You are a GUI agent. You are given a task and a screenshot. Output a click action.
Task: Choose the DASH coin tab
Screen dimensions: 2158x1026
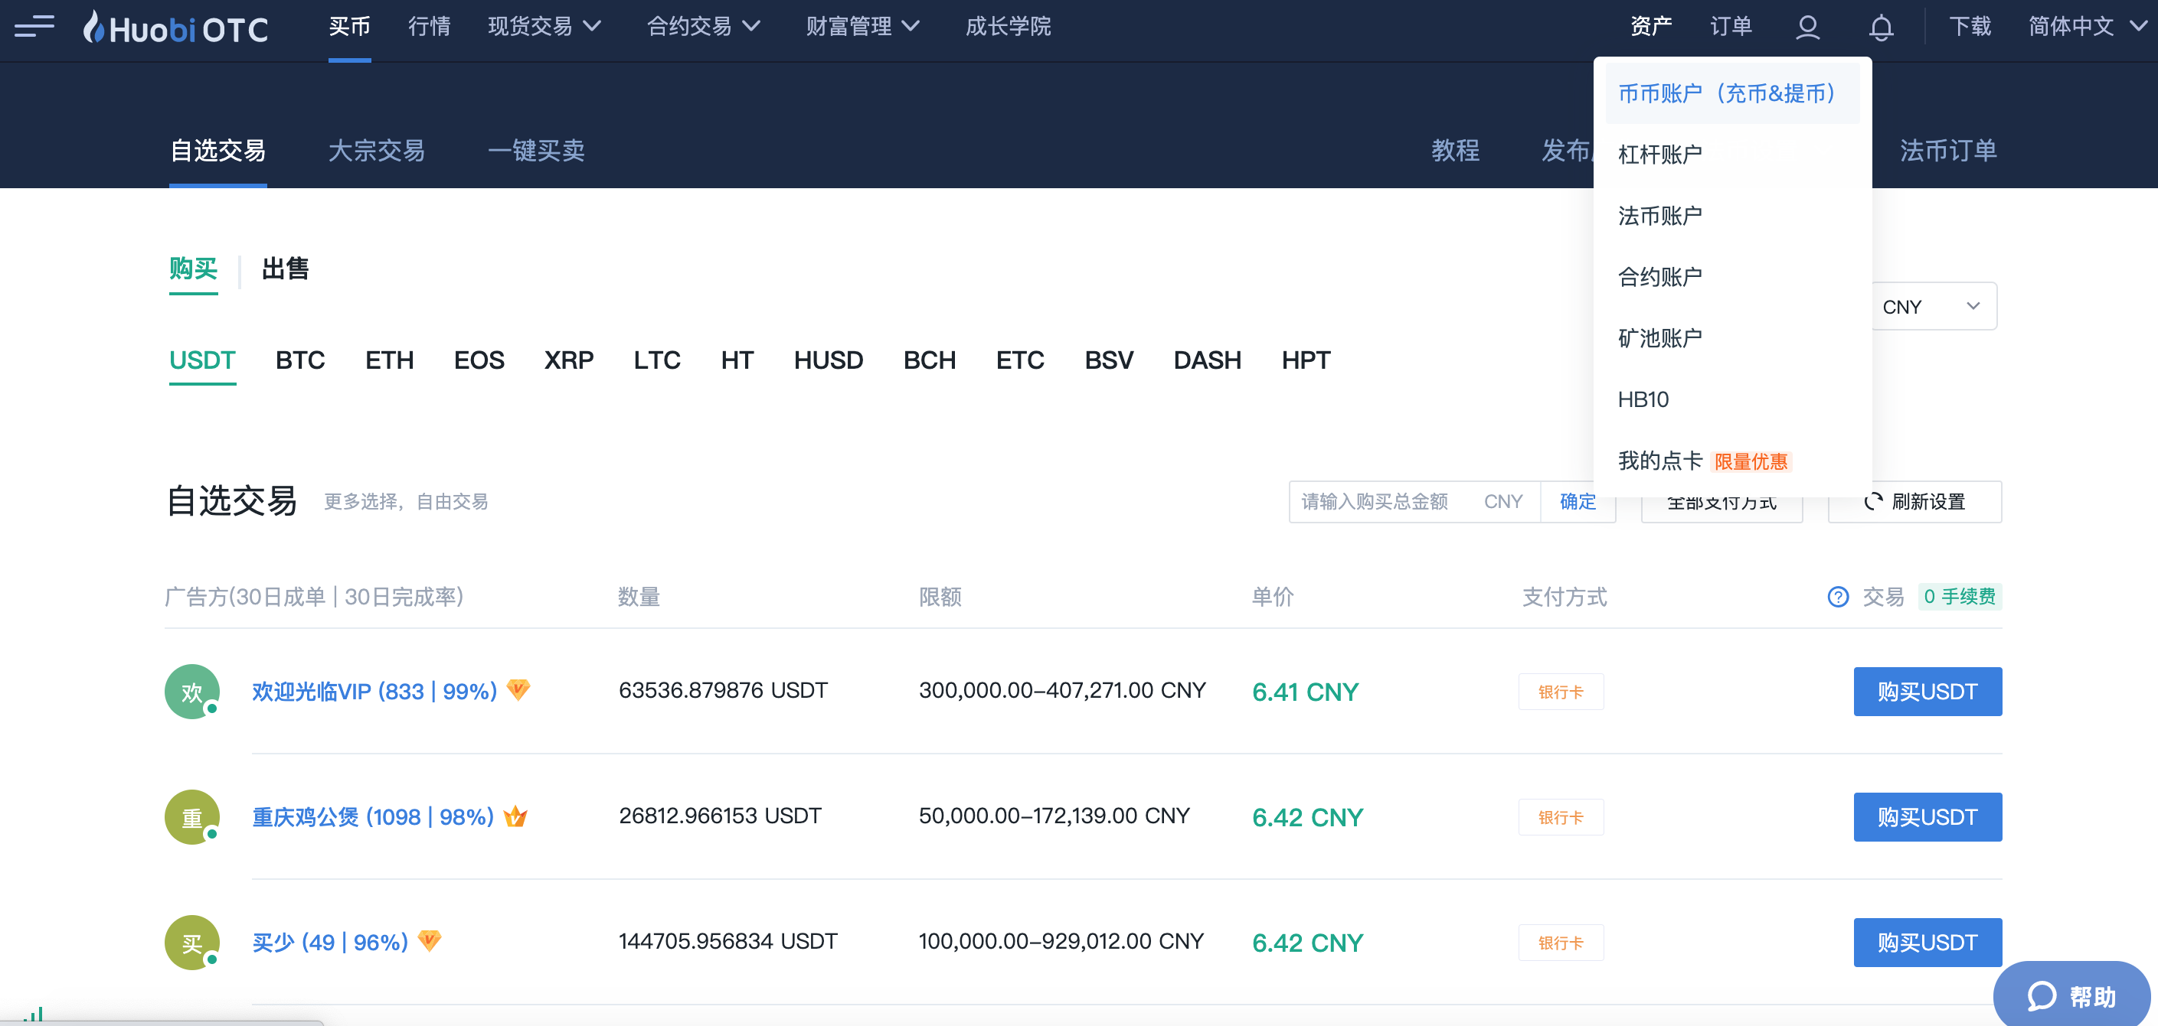click(x=1207, y=360)
